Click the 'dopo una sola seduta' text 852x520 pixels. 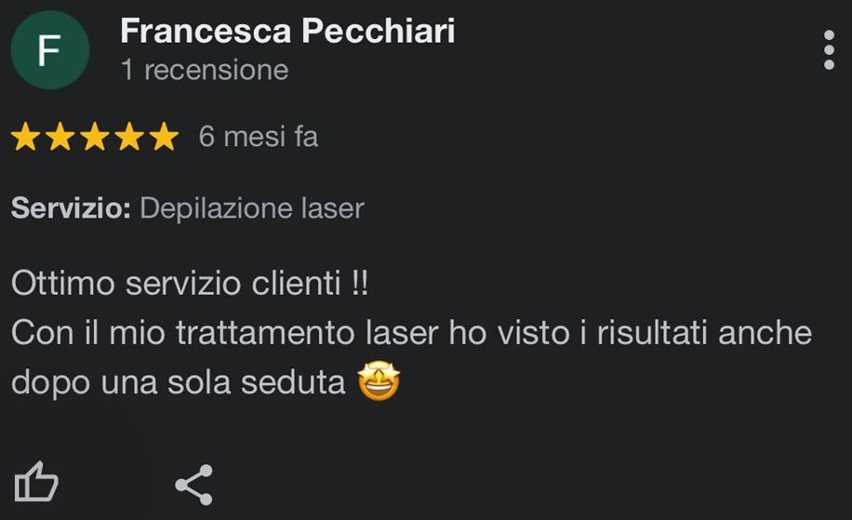179,382
